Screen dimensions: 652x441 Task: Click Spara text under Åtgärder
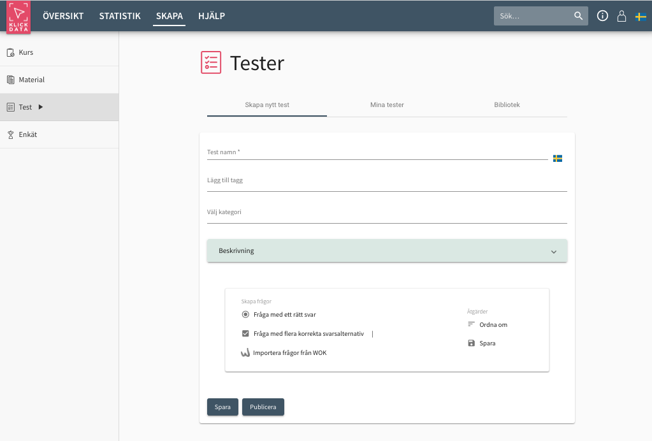tap(488, 343)
